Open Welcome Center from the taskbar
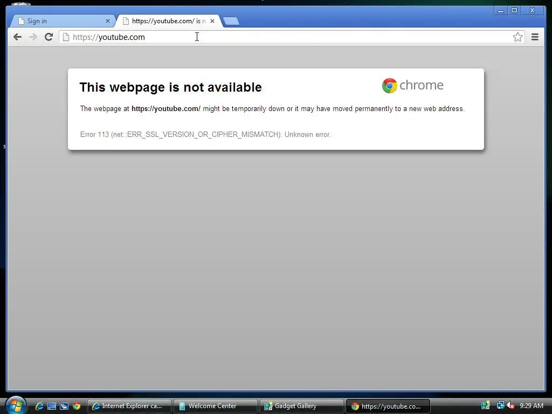Screen dimensions: 552x414 click(216, 406)
